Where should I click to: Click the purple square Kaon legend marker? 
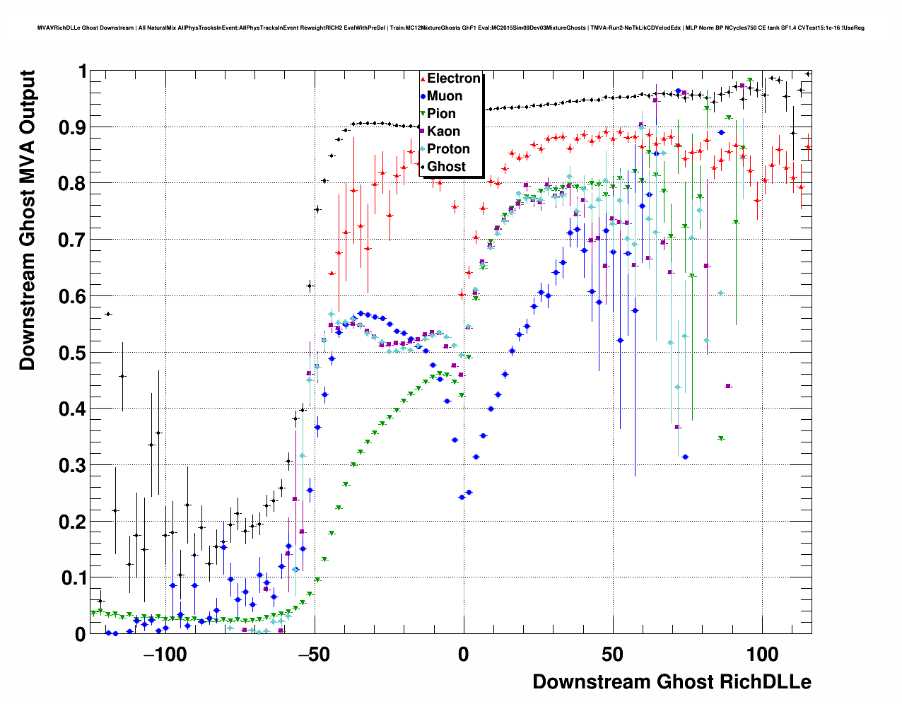coord(423,131)
